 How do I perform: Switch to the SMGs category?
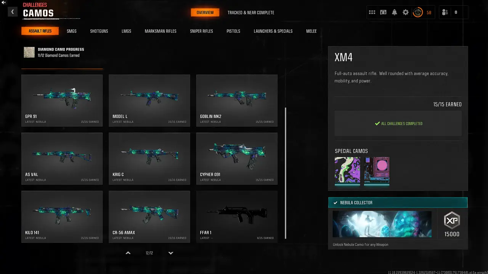[x=72, y=31]
